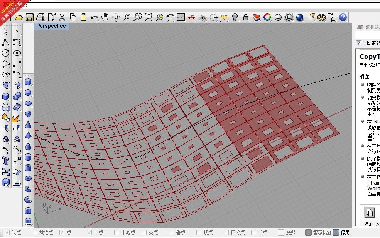Click the padlock Lock objects icon

245,17
